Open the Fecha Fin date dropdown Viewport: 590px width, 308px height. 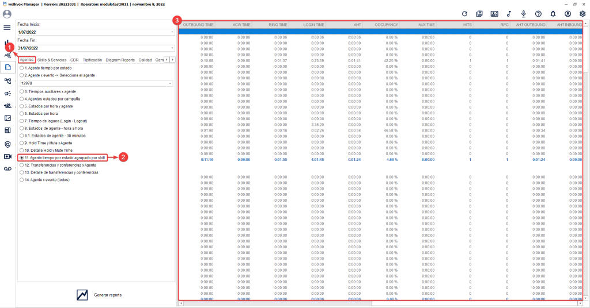pos(172,48)
